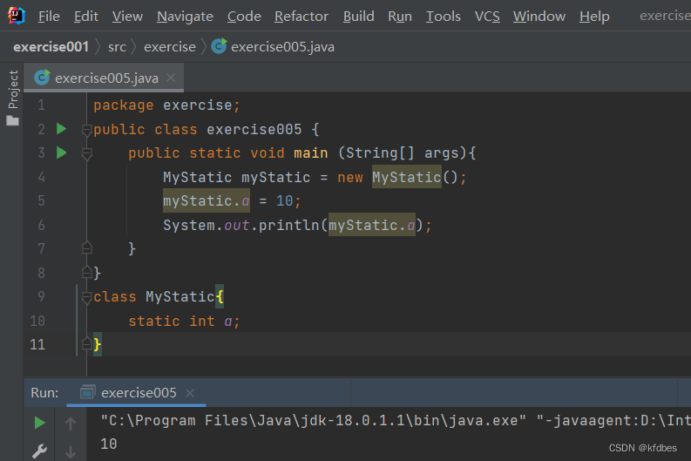691x461 pixels.
Task: Close the exercise005.java editor tab
Action: tap(171, 78)
